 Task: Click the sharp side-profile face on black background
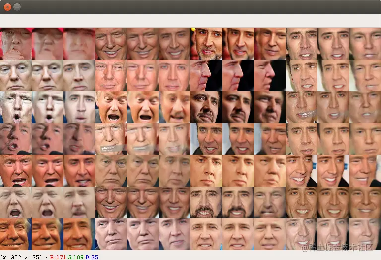[206, 75]
